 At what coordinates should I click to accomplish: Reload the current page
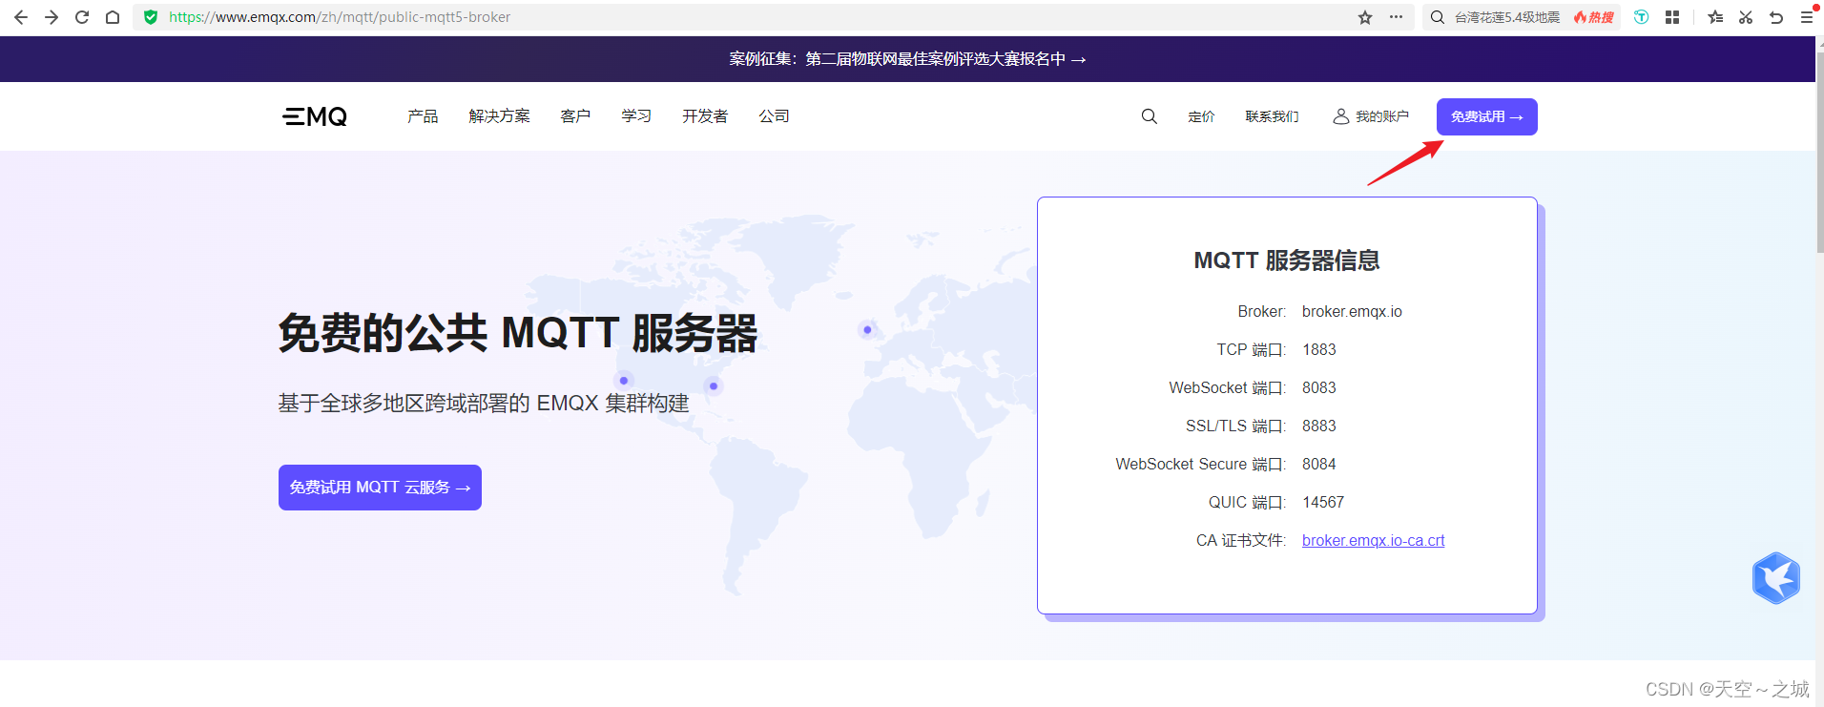(82, 17)
